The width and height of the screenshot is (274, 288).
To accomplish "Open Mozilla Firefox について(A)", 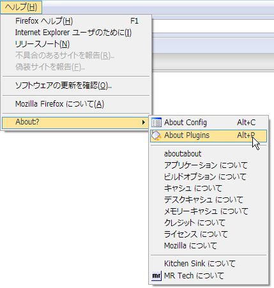I will [x=76, y=104].
